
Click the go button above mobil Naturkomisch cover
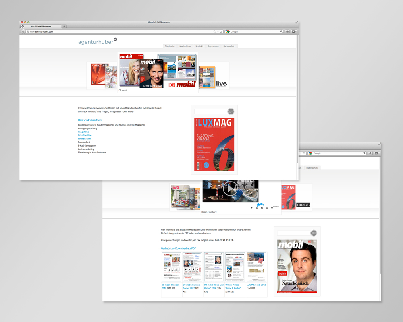click(x=314, y=233)
